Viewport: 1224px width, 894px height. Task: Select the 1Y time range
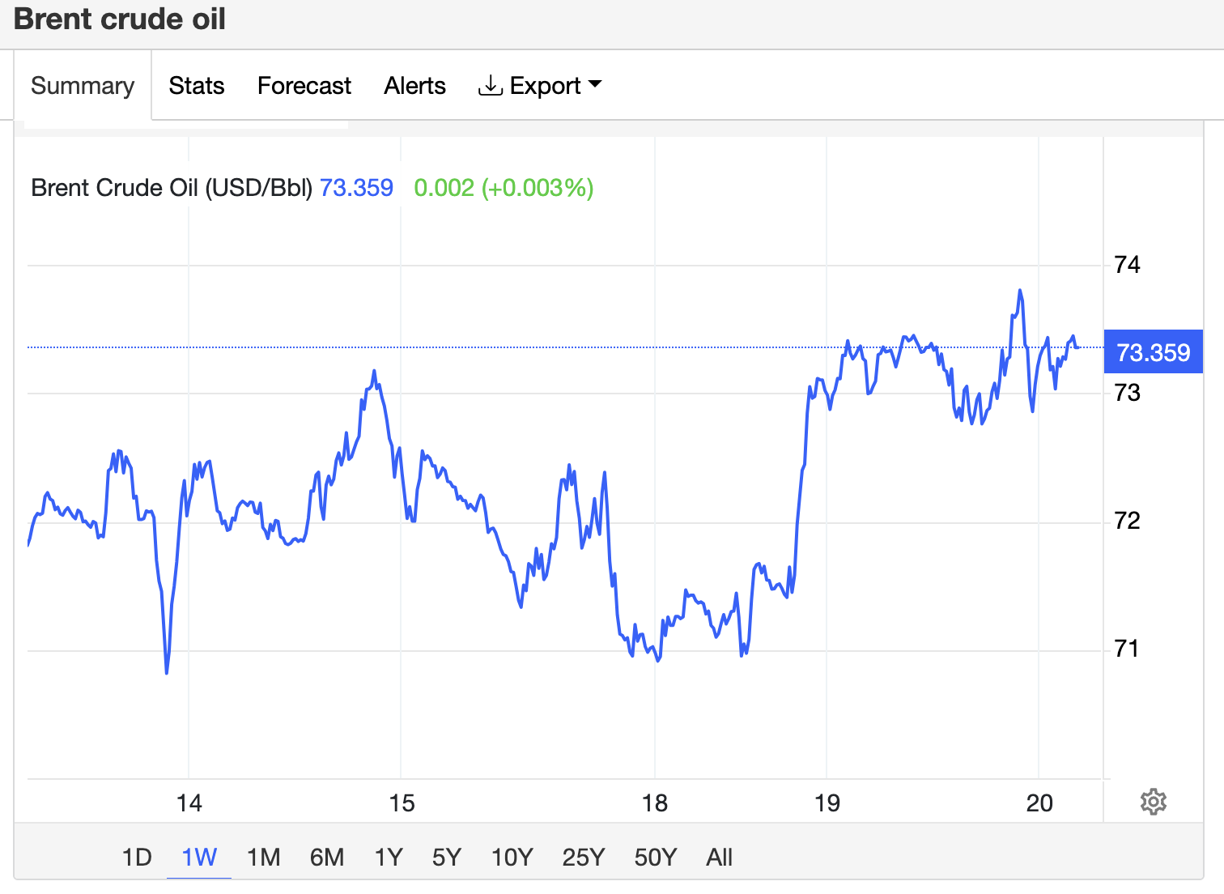click(x=389, y=857)
